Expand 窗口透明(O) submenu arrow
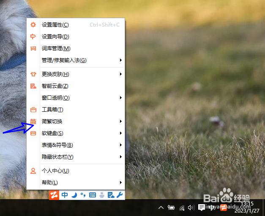This screenshot has height=216, width=265. [121, 98]
